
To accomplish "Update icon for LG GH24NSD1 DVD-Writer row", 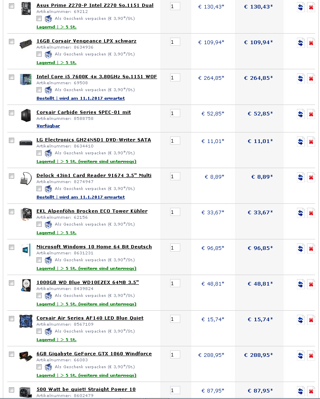I will tap(301, 141).
